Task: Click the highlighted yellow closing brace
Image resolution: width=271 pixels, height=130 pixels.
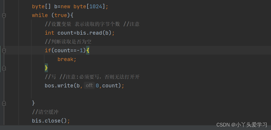Action: tap(46, 68)
